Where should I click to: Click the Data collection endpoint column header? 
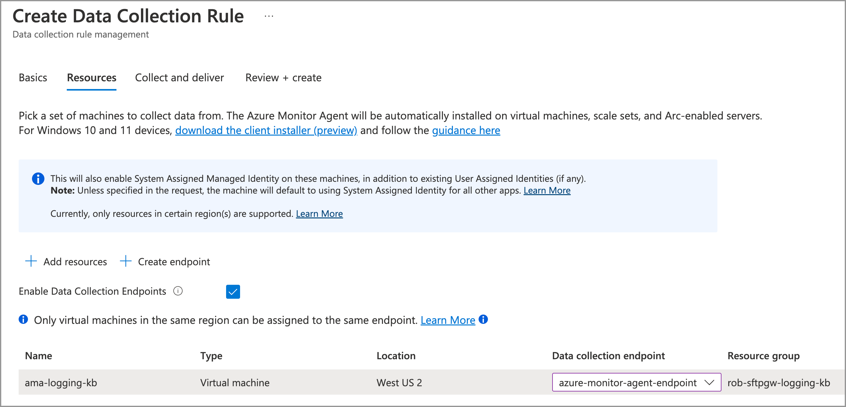608,356
